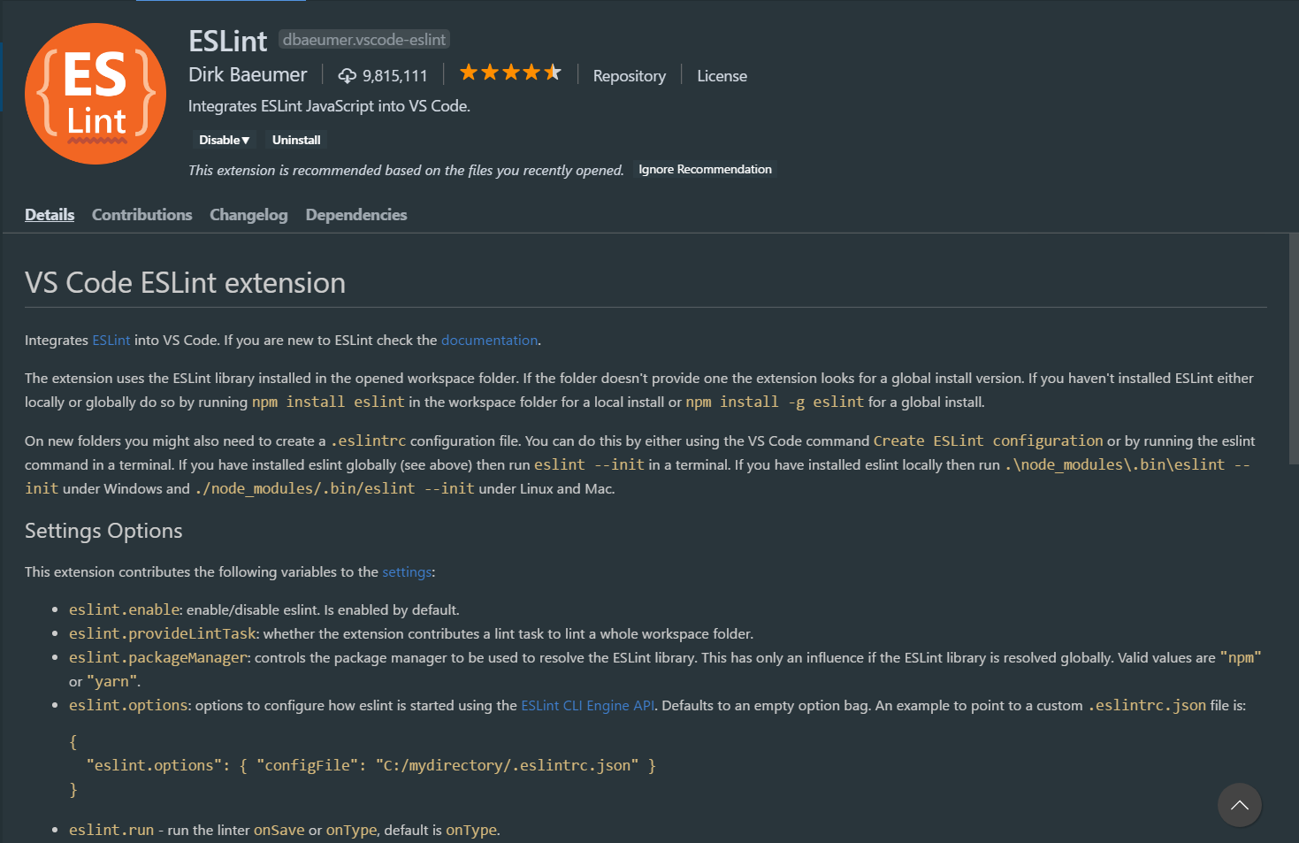Viewport: 1299px width, 843px height.
Task: Click the settings hyperlink under Settings Options
Action: (407, 572)
